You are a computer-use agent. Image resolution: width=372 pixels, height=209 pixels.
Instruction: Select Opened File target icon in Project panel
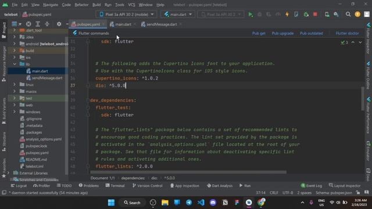pyautogui.click(x=28, y=24)
